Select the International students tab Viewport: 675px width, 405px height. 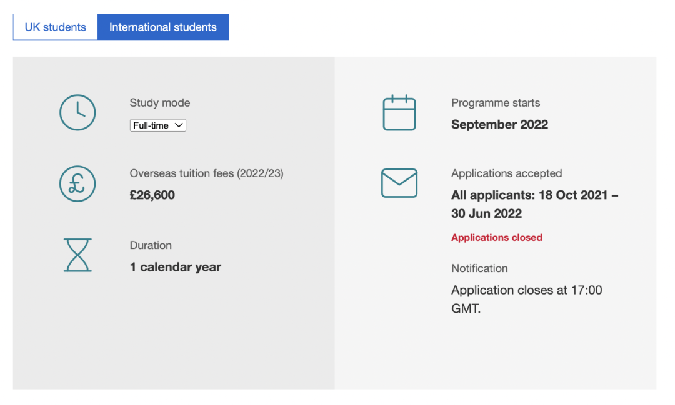click(163, 27)
